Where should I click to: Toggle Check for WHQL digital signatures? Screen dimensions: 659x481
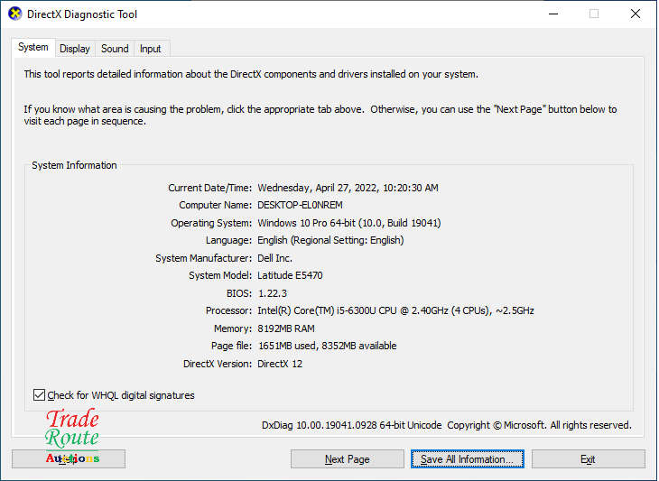pyautogui.click(x=114, y=395)
